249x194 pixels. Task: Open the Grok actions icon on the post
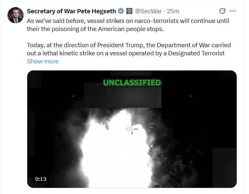[222, 11]
